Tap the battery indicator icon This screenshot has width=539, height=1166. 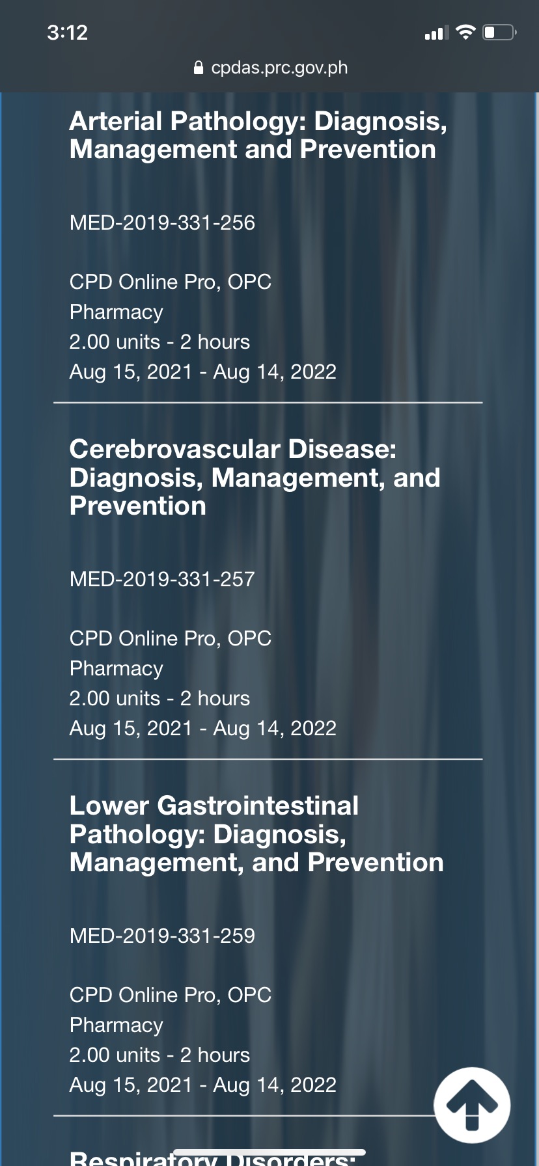(499, 32)
